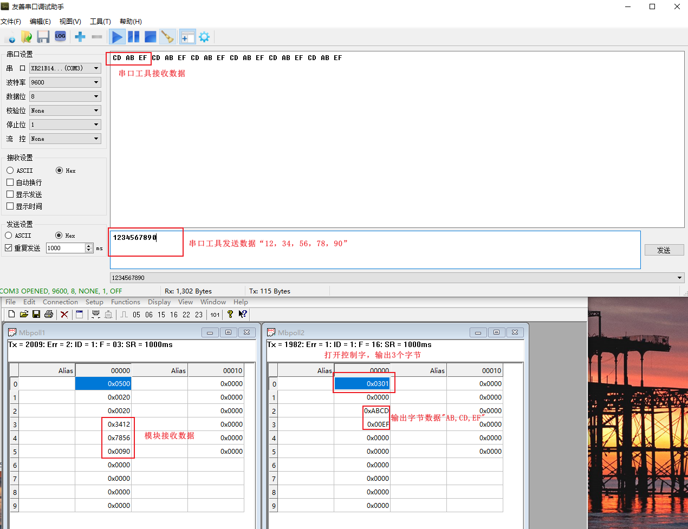Click the broom clear-receive icon
The width and height of the screenshot is (688, 529).
point(167,37)
